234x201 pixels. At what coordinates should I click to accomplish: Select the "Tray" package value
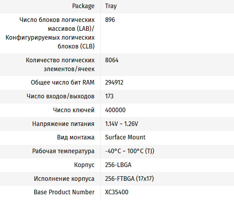pos(111,6)
